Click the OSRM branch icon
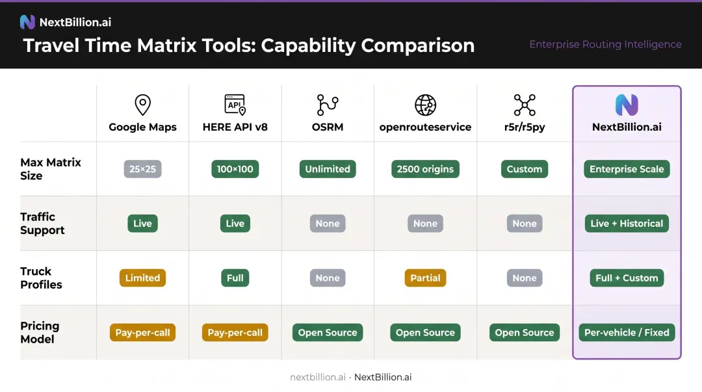Image resolution: width=702 pixels, height=392 pixels. 327,105
